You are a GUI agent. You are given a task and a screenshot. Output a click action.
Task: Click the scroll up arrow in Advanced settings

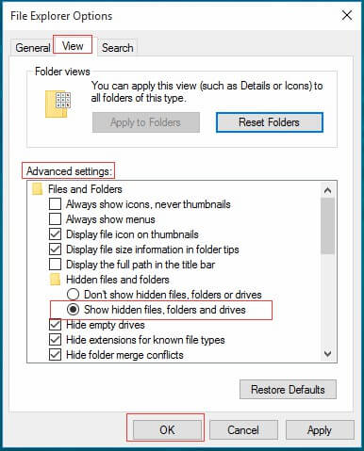tap(327, 190)
